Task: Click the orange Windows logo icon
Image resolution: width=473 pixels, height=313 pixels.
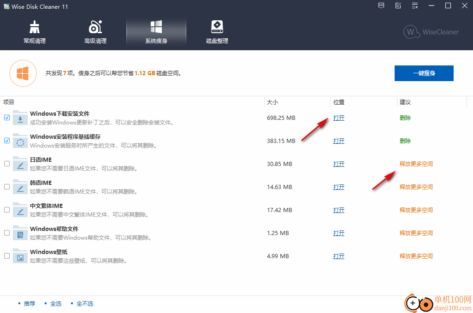Action: click(x=23, y=73)
